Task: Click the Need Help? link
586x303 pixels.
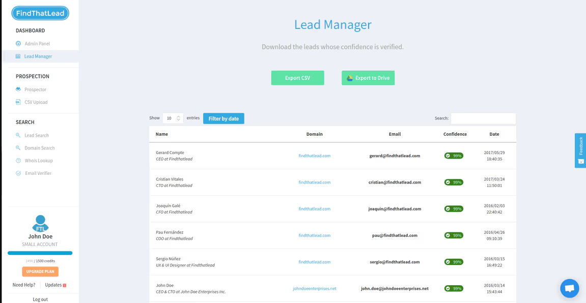Action: click(x=24, y=285)
